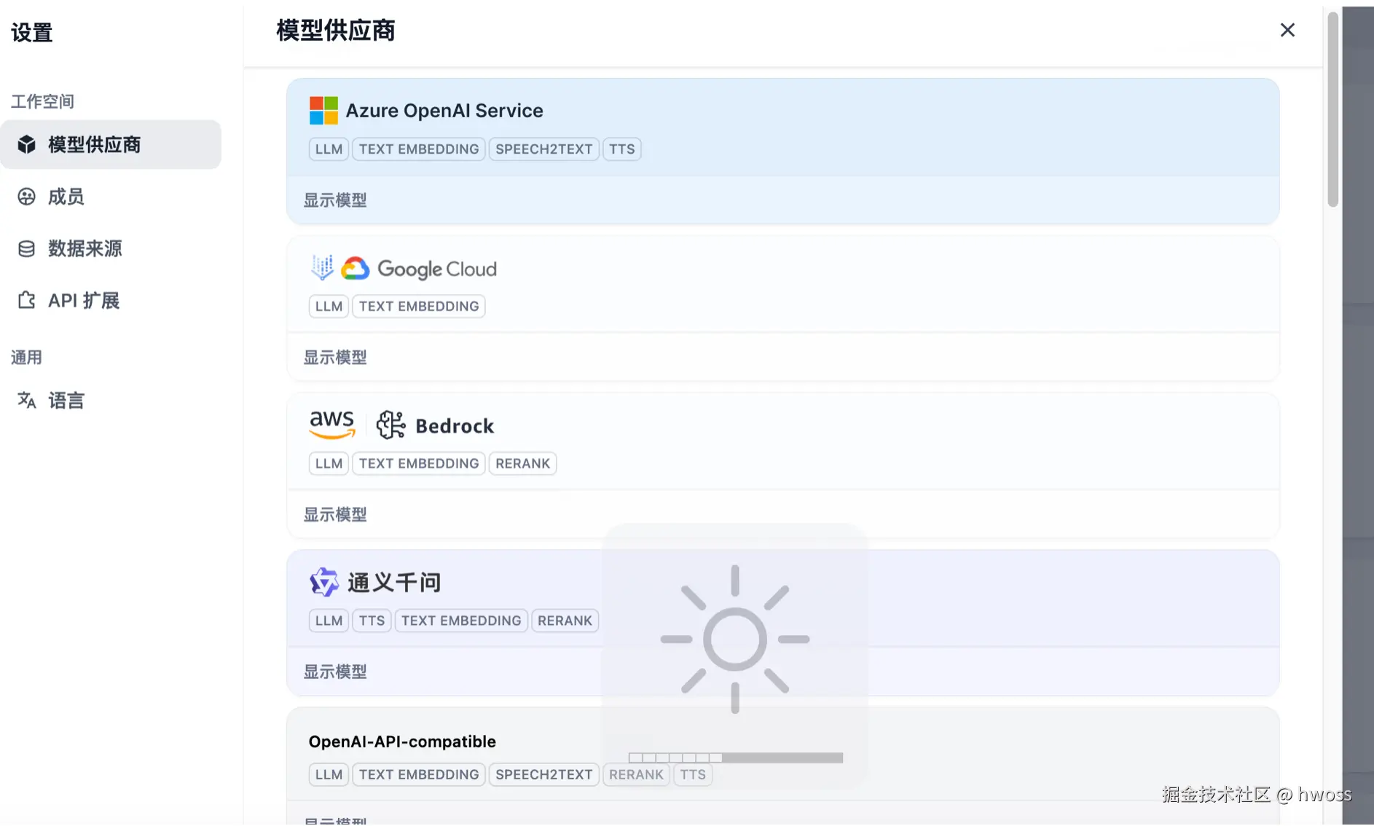Expand 显示模型 under Bedrock

[x=335, y=515]
